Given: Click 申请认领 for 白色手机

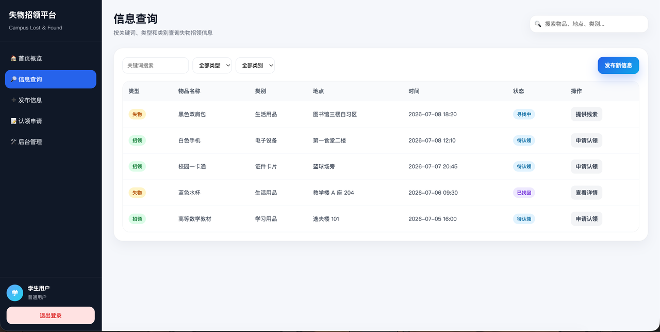Looking at the screenshot, I should 586,140.
